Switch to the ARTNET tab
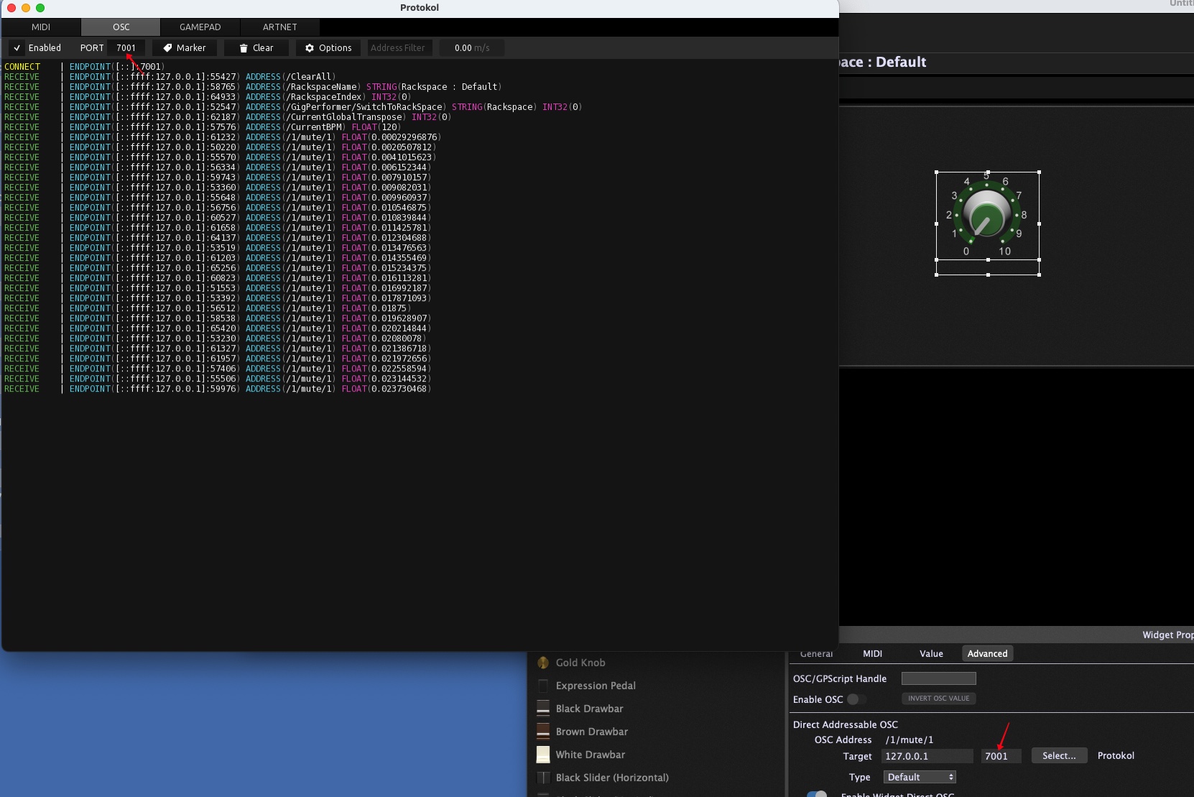 click(279, 27)
